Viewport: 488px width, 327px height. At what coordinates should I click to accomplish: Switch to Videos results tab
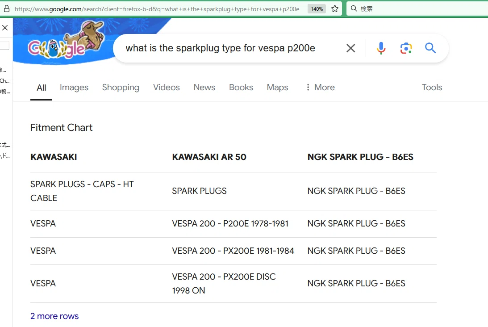pos(167,88)
